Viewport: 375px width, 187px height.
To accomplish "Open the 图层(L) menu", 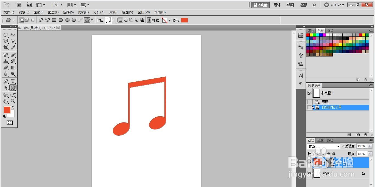I will pyautogui.click(x=53, y=12).
